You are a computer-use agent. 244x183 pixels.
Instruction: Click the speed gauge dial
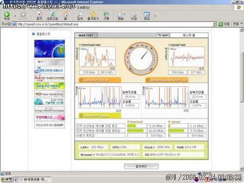141,59
